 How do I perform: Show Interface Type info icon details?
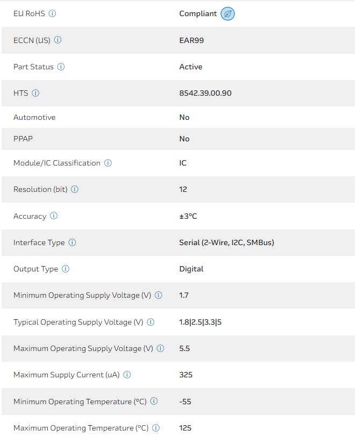point(72,242)
